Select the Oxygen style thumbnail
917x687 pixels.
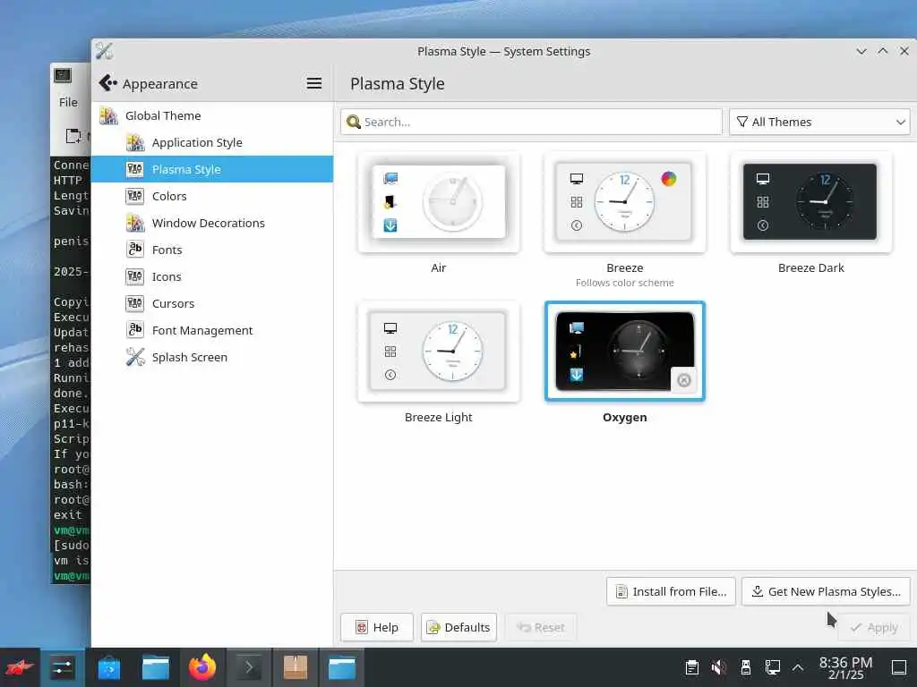coord(624,352)
